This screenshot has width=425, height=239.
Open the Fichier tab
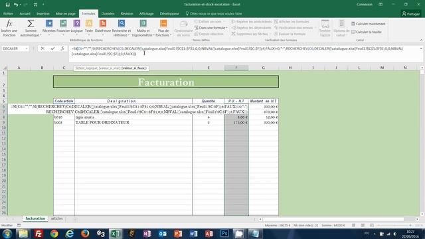point(8,13)
